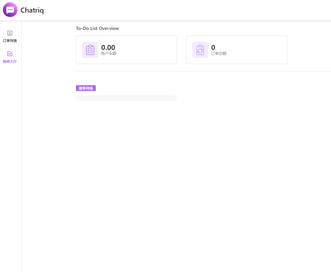Click the Chatriq chat bubble logo

10,10
